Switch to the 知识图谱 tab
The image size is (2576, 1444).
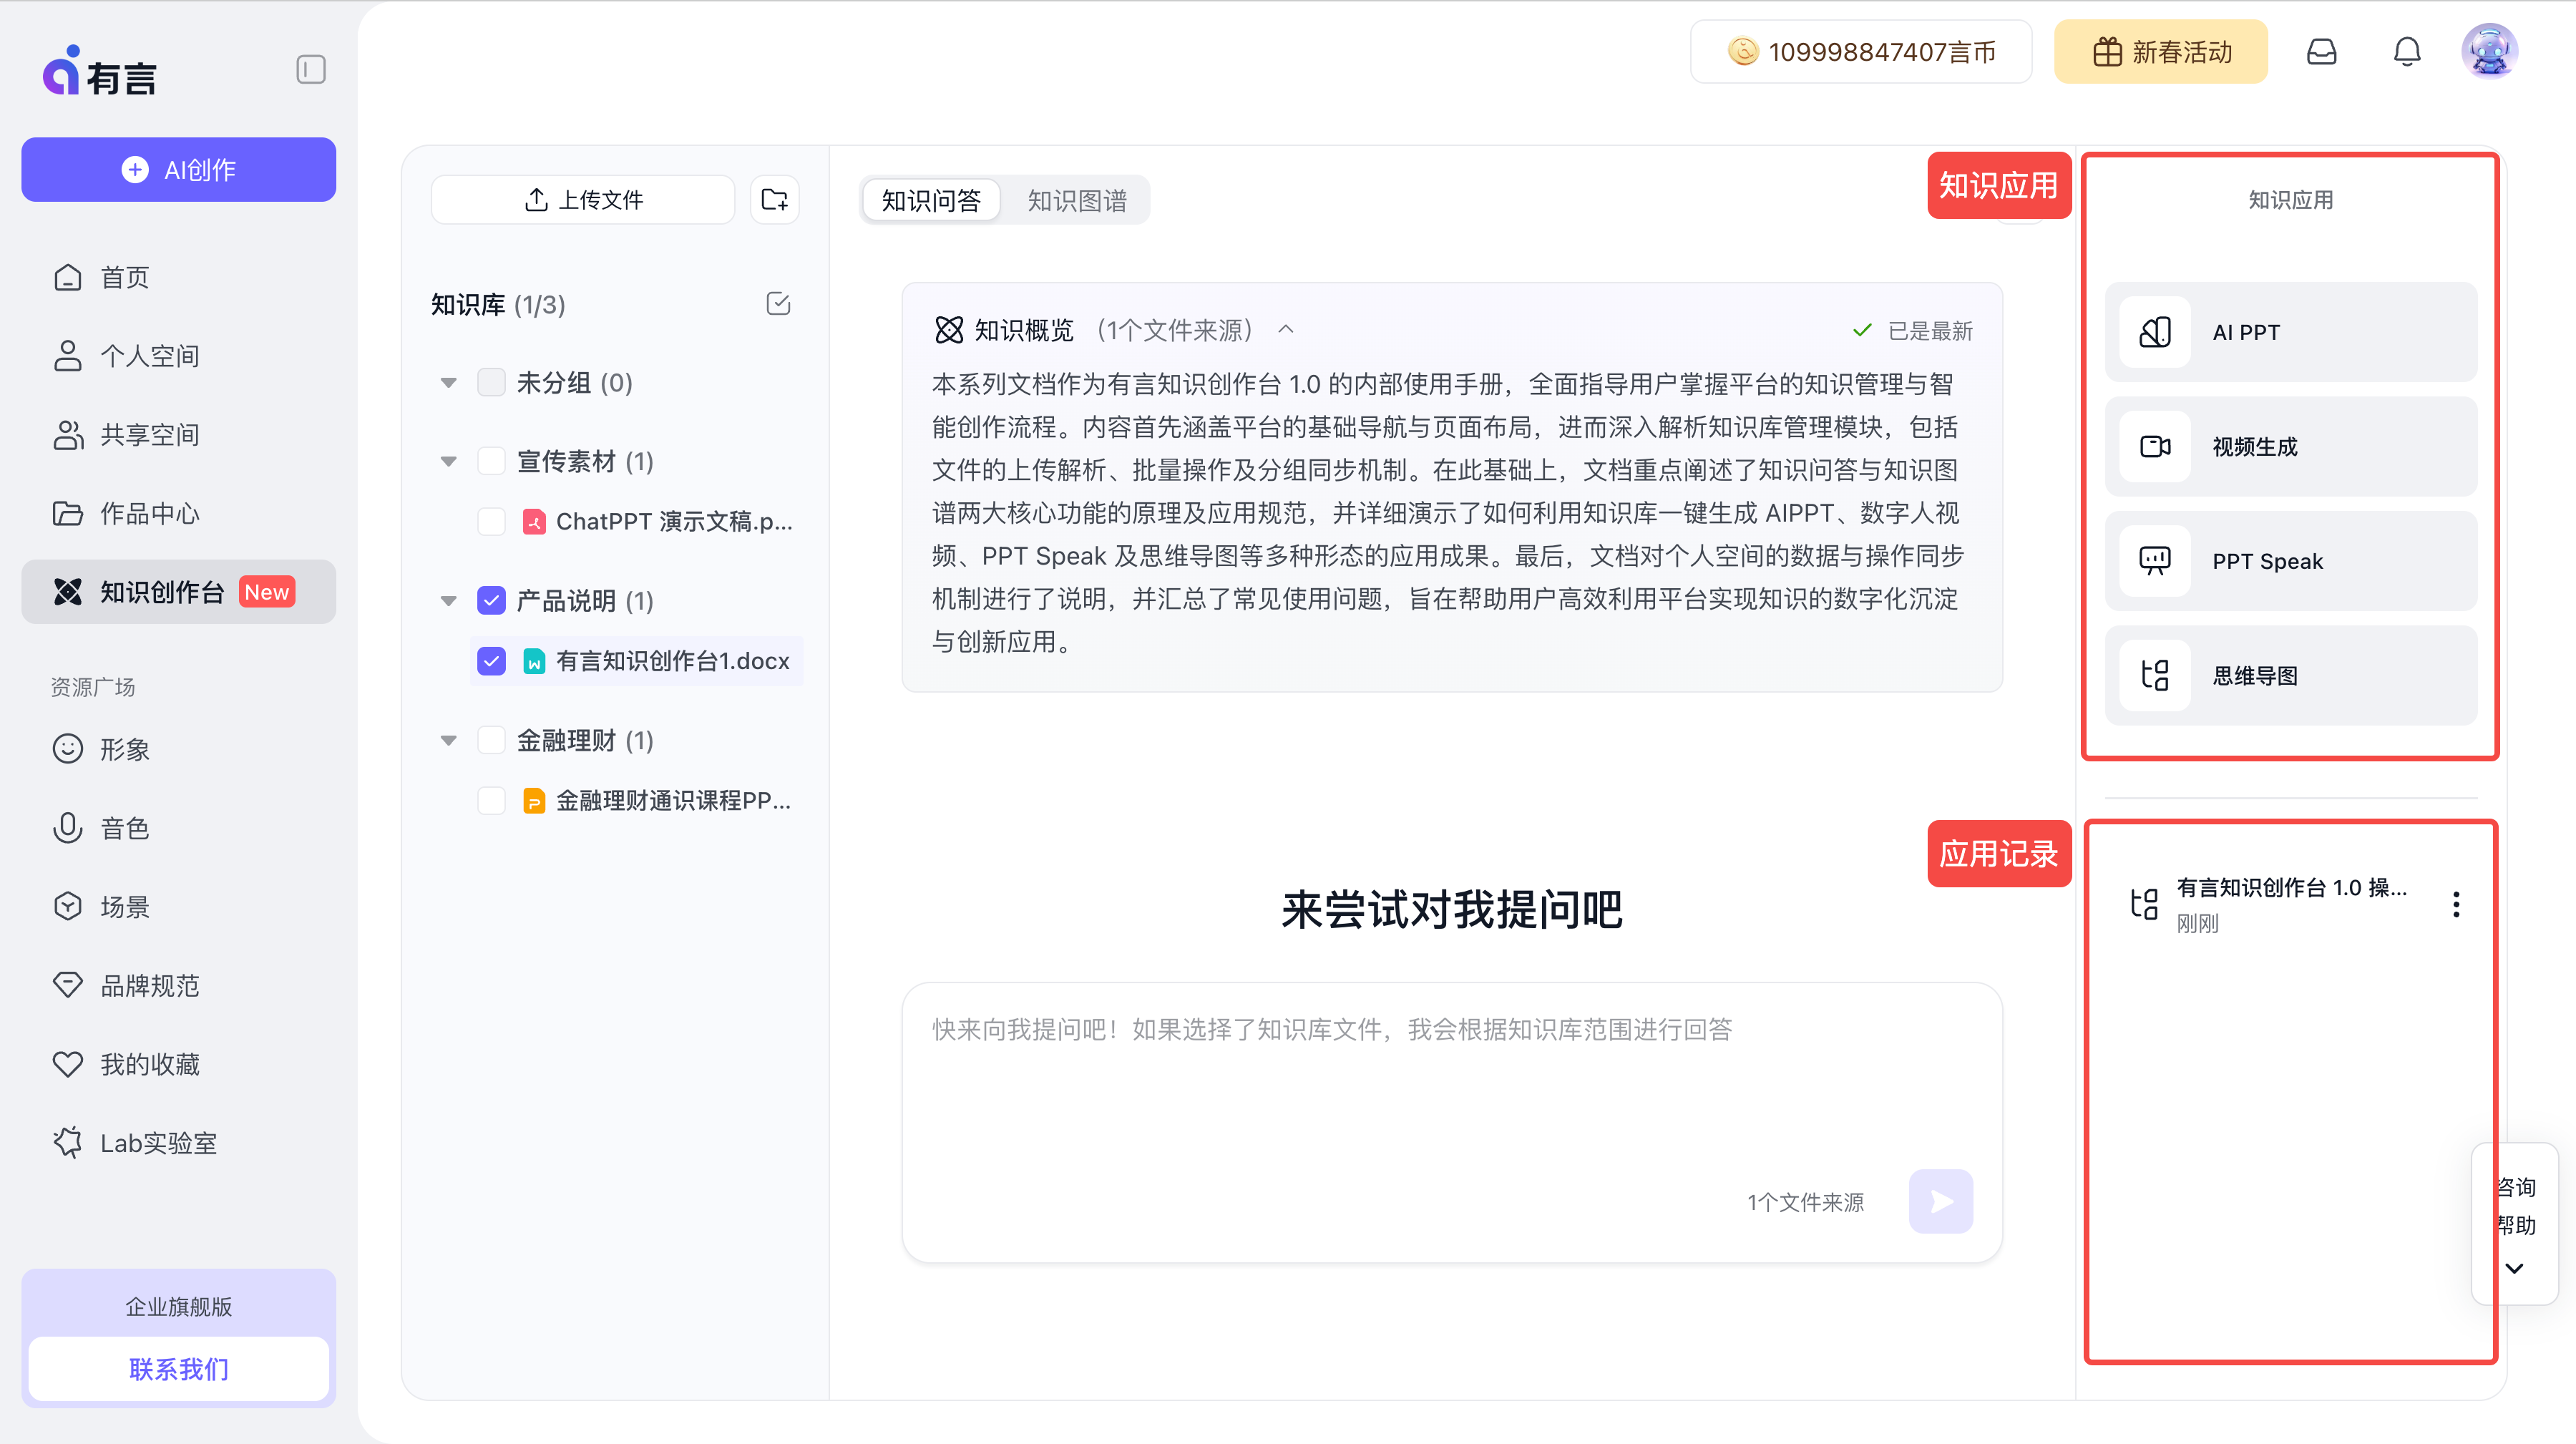[x=1077, y=199]
